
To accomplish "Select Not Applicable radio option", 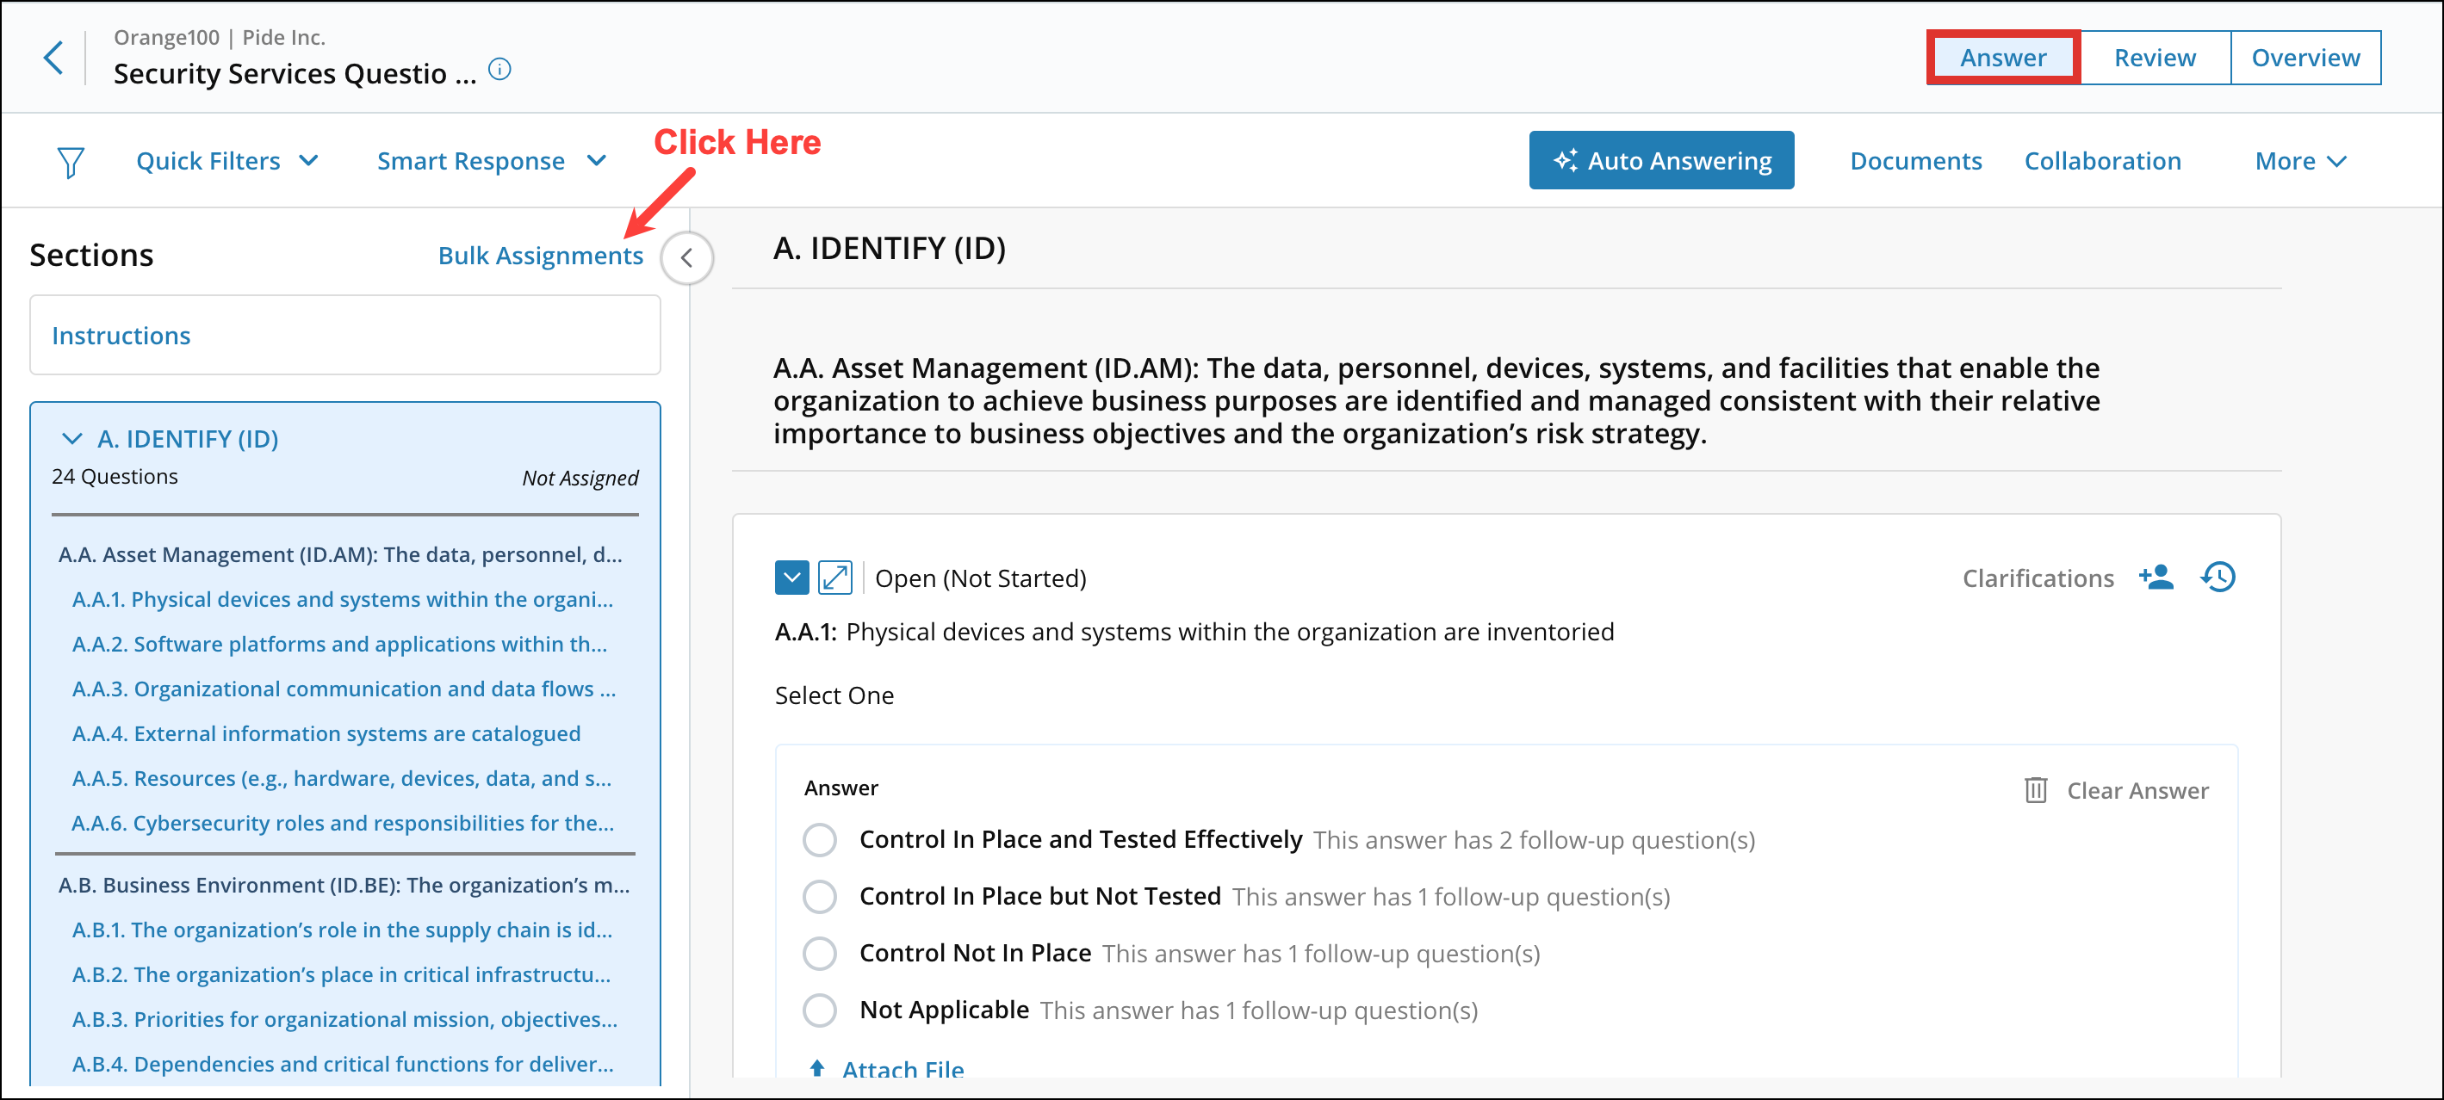I will pyautogui.click(x=820, y=1010).
